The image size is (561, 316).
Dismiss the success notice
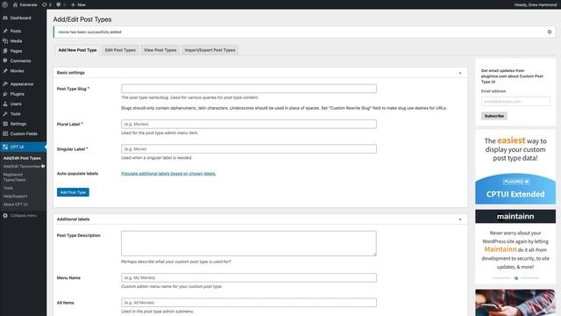[550, 32]
